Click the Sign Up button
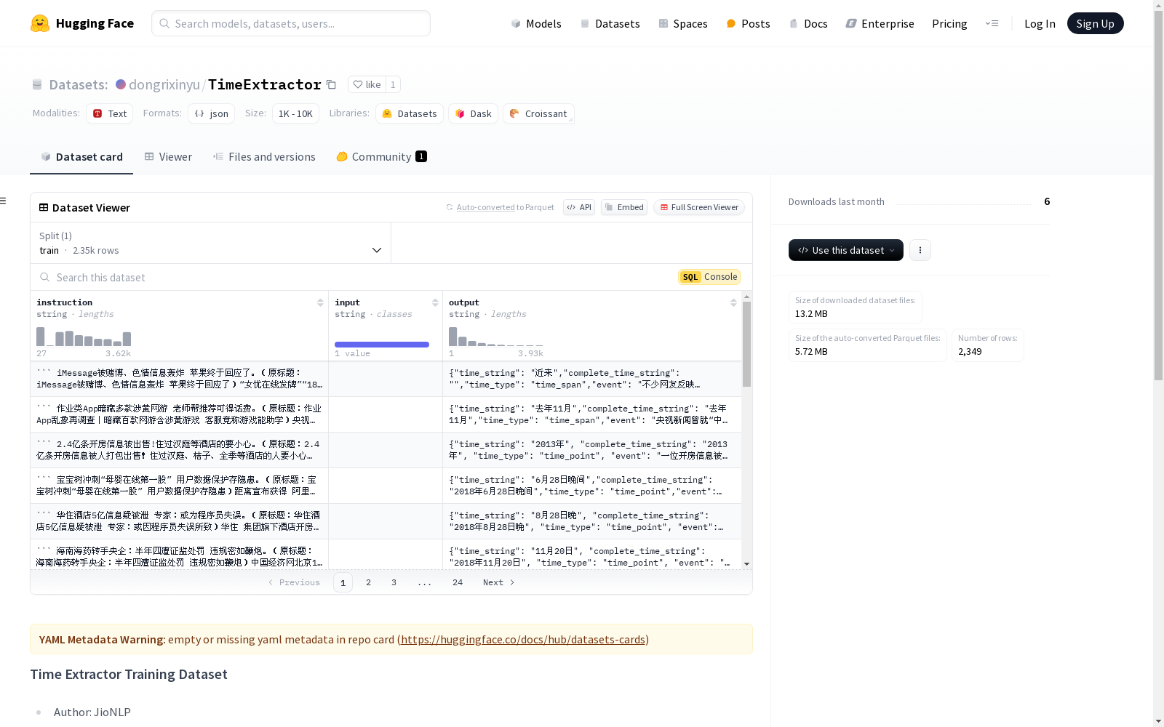The width and height of the screenshot is (1164, 727). [x=1095, y=23]
